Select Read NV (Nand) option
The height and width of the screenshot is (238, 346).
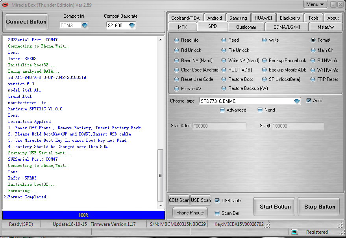pos(193,60)
